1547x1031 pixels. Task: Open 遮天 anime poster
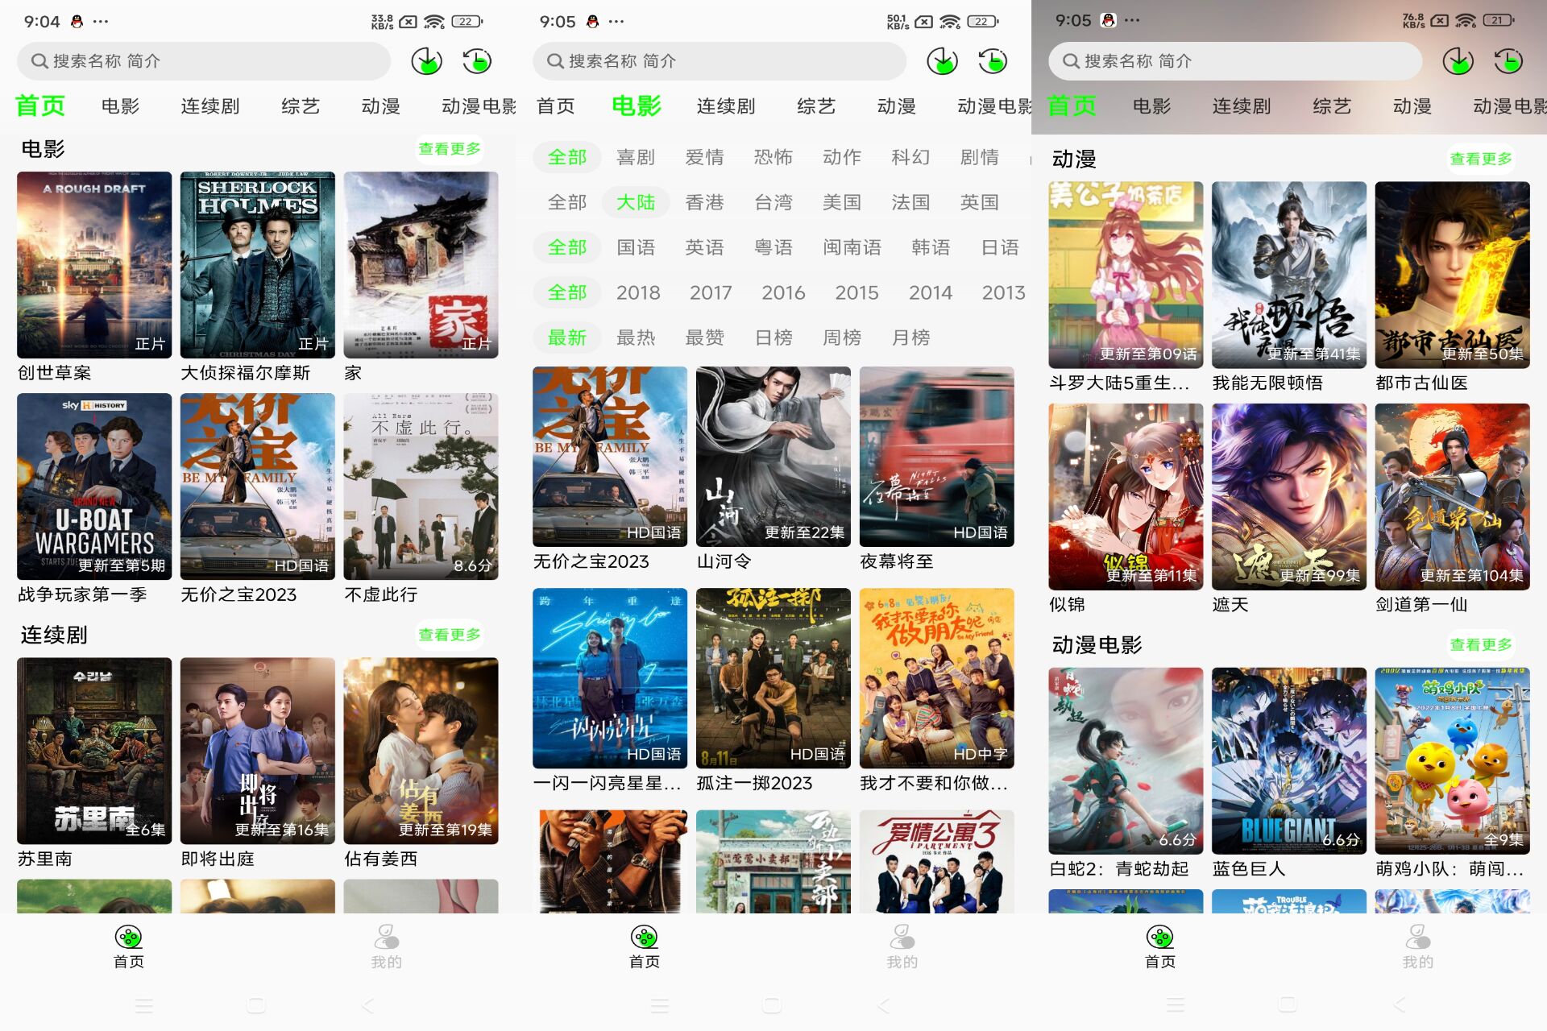[x=1289, y=497]
